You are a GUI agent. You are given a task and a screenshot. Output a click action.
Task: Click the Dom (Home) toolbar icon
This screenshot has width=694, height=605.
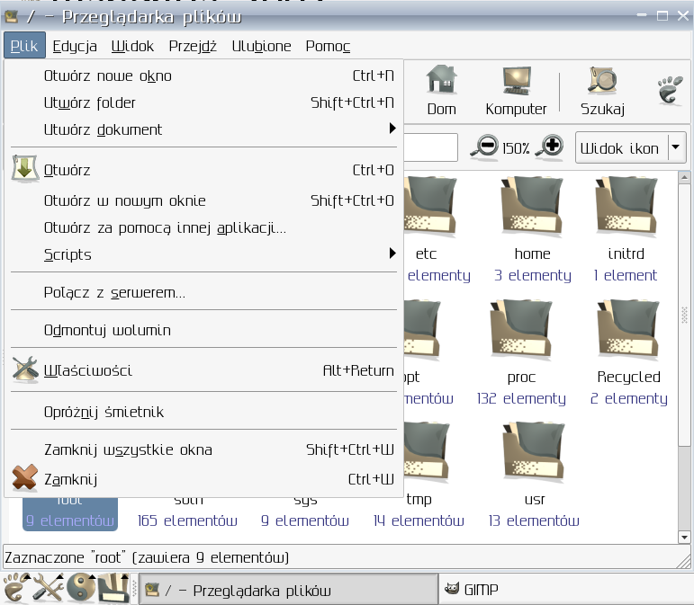(x=441, y=91)
